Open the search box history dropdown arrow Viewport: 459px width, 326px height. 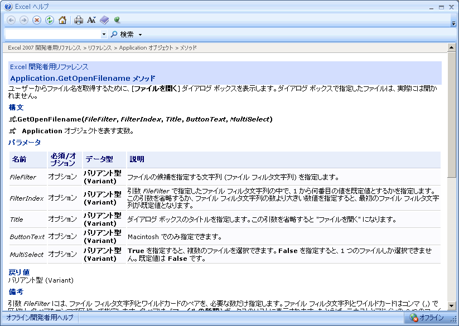(104, 35)
